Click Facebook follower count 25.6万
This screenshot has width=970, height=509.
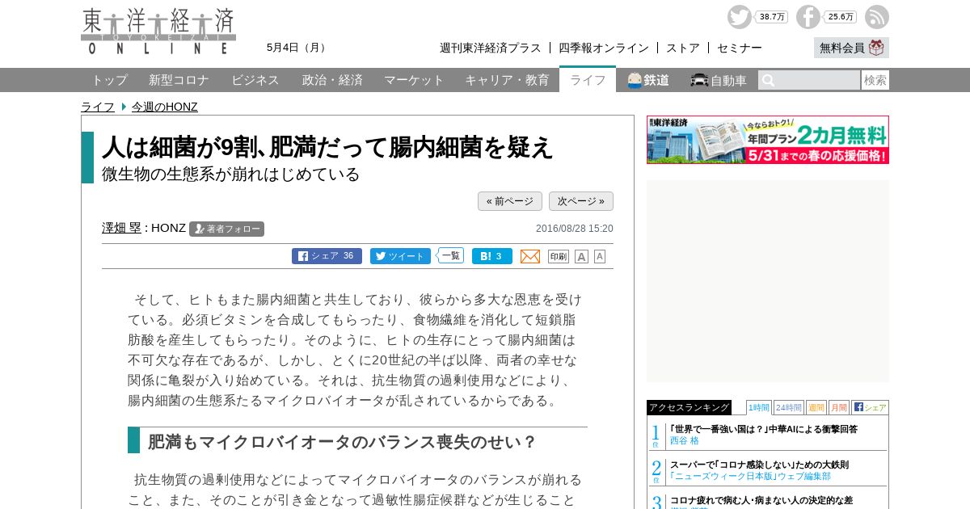[841, 17]
